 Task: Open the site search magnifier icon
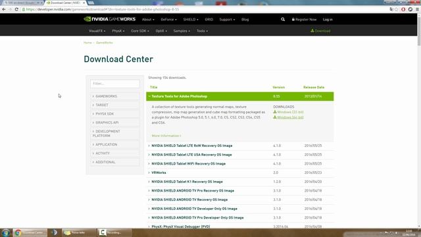point(283,19)
